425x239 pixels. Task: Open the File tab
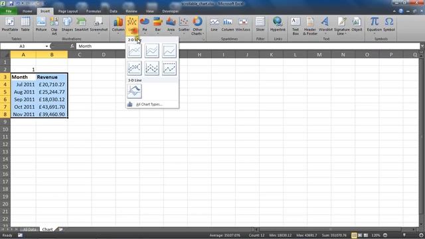point(9,11)
